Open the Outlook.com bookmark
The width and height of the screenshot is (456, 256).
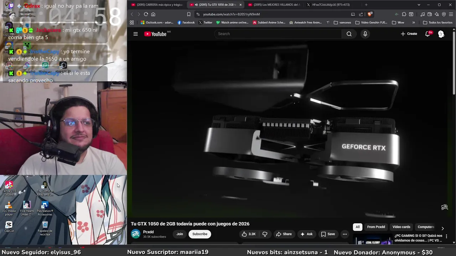157,22
